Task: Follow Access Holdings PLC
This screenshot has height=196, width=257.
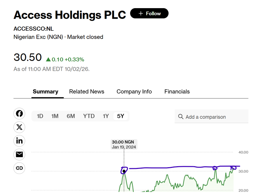Action: (149, 13)
